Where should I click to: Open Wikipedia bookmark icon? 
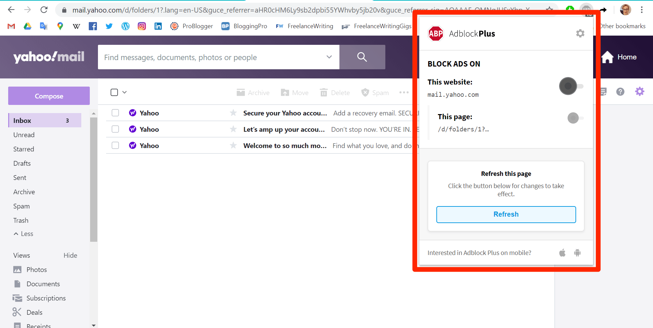[x=77, y=26]
